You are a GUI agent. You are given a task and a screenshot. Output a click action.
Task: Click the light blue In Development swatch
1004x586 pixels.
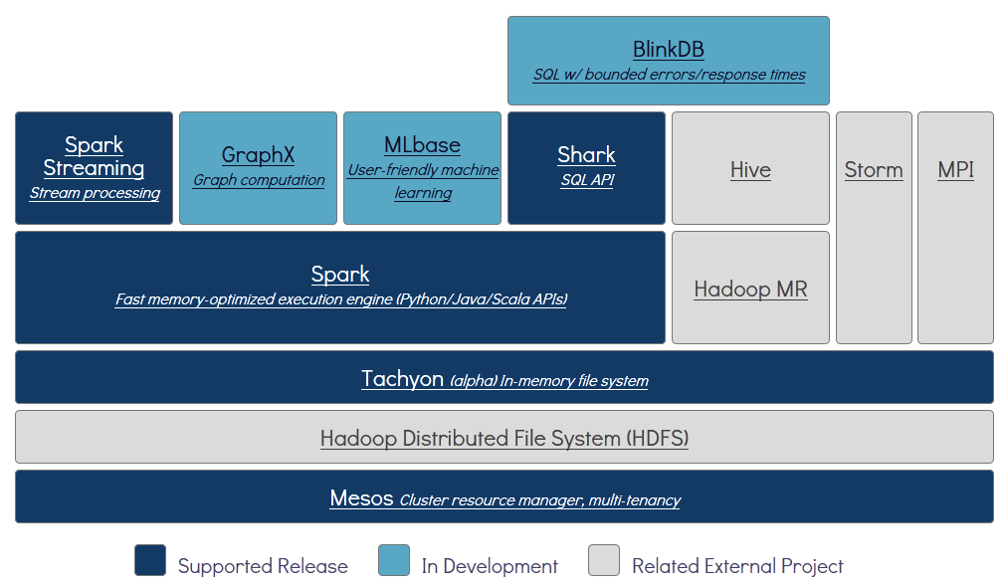pos(394,560)
